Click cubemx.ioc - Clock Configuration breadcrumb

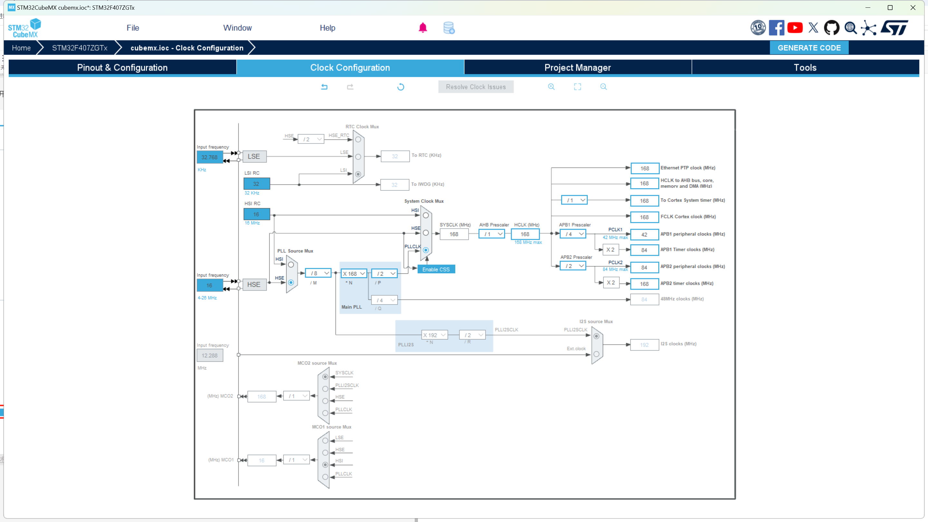coord(187,48)
